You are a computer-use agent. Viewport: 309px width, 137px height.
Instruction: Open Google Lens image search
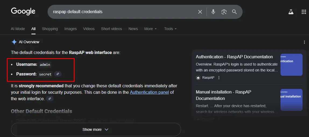coord(224,12)
